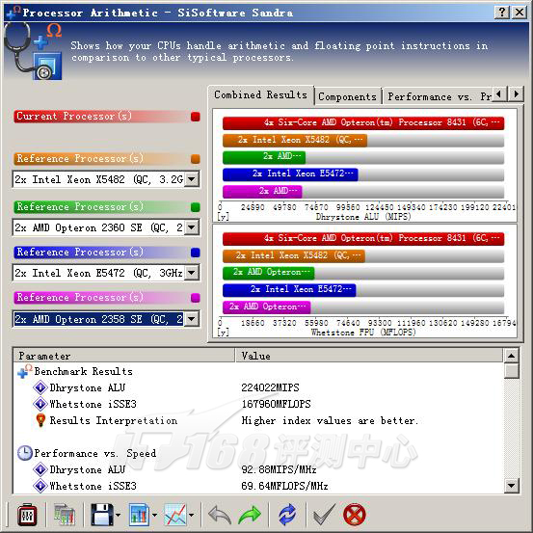The image size is (533, 533).
Task: Click the results list scroll down arrow
Action: point(511,485)
